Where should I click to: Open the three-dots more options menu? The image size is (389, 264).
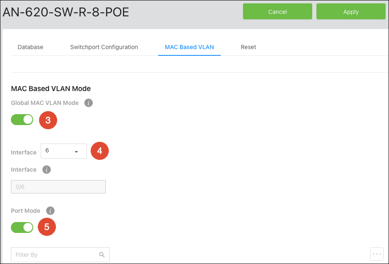[377, 254]
